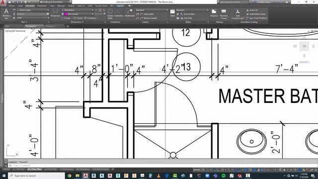
Task: Open the Use Current dimension layer dropdown
Action: (79, 14)
